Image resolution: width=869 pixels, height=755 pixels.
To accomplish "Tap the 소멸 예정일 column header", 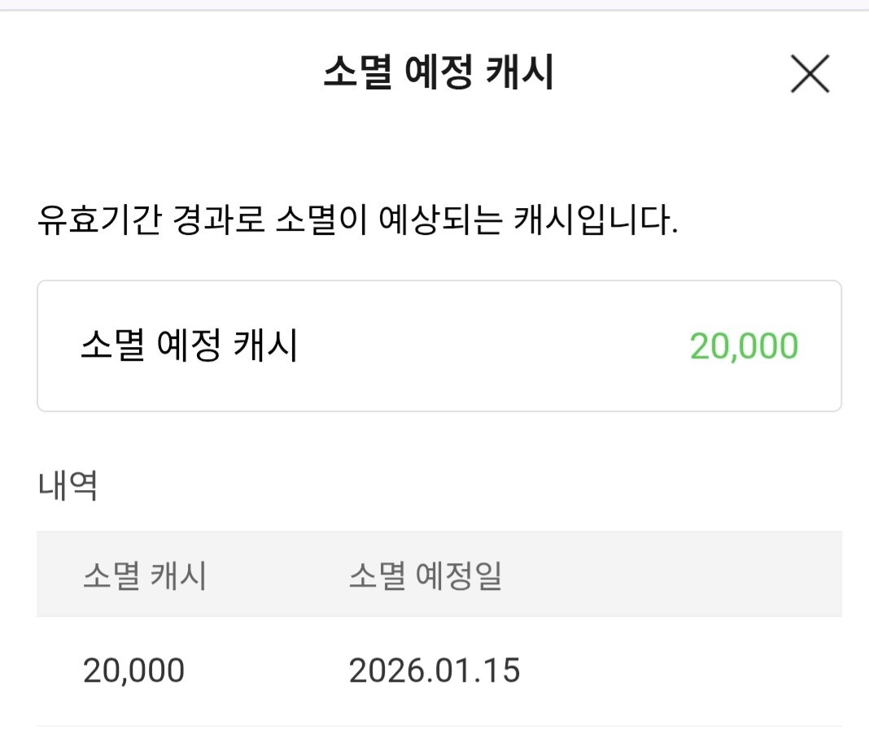I will [x=426, y=576].
